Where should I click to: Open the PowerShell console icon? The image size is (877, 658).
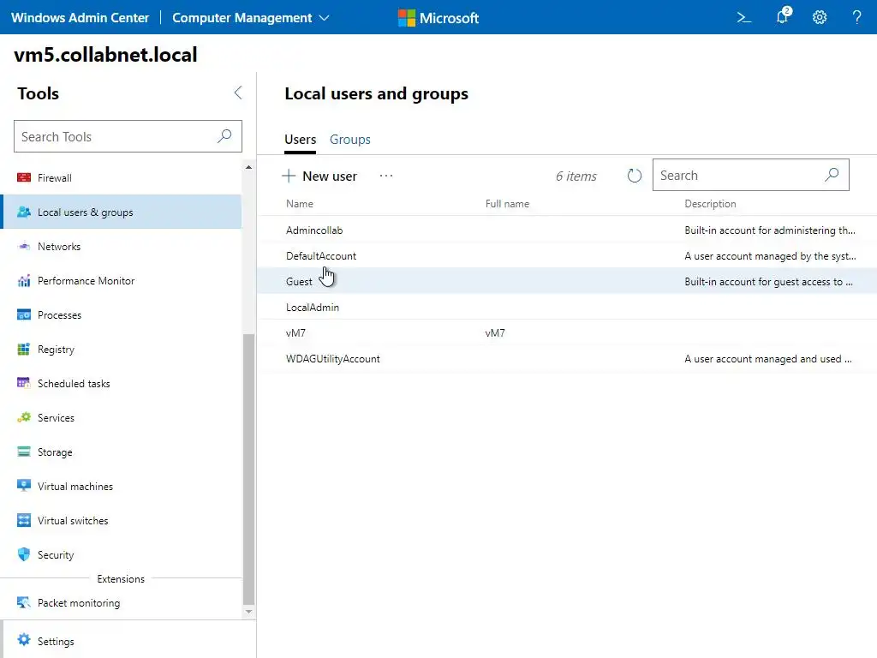point(744,17)
